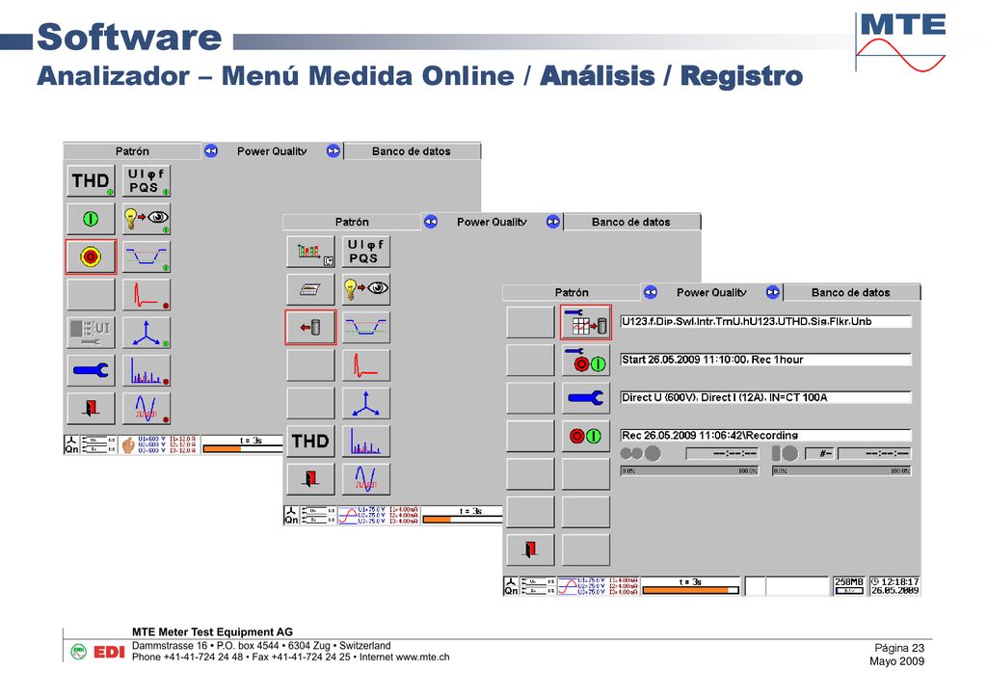Open sine waveform icon in left window
987x698 pixels.
point(147,408)
